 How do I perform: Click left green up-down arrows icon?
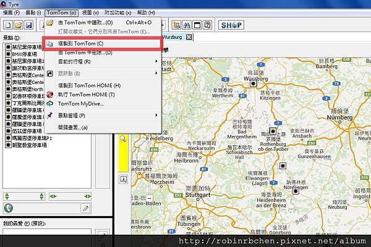(x=7, y=196)
